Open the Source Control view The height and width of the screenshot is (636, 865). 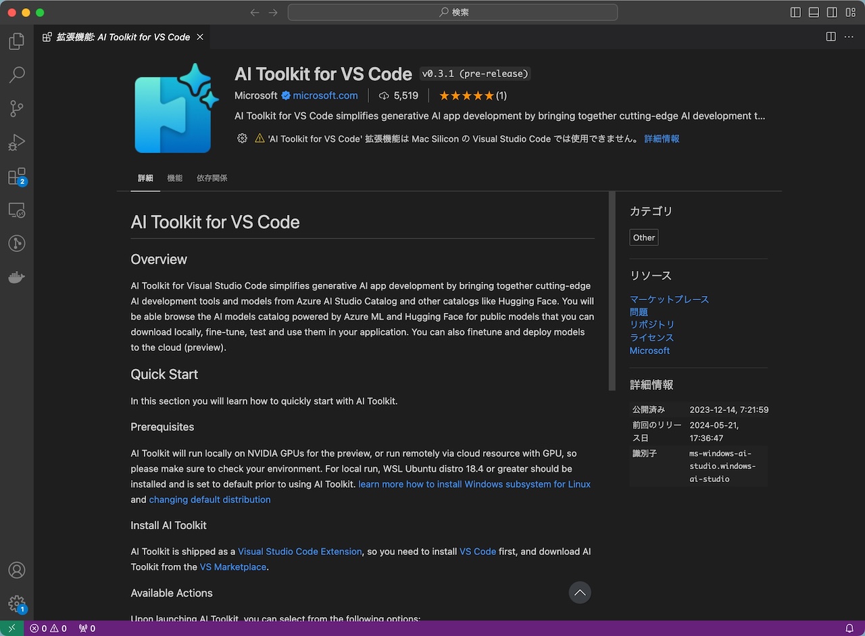(16, 108)
